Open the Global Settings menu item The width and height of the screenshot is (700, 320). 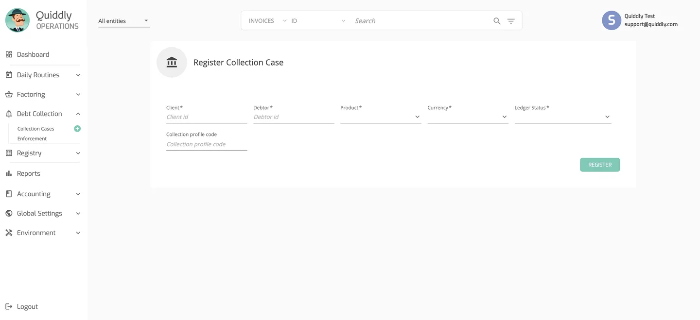[39, 213]
